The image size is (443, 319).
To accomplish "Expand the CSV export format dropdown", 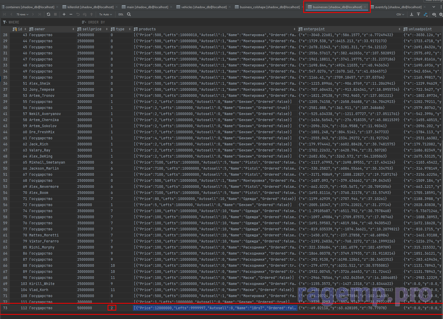I will click(400, 15).
